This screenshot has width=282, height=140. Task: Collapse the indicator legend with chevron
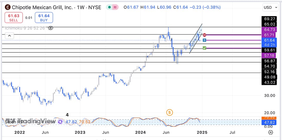(x=9, y=36)
